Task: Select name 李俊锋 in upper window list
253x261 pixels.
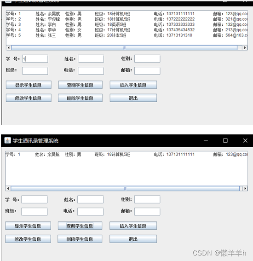Action: [x=54, y=19]
